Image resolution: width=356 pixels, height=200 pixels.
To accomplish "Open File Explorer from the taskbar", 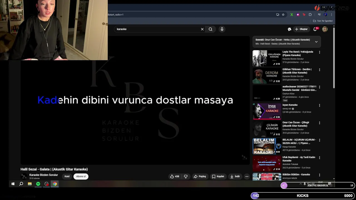I will click(x=30, y=184).
